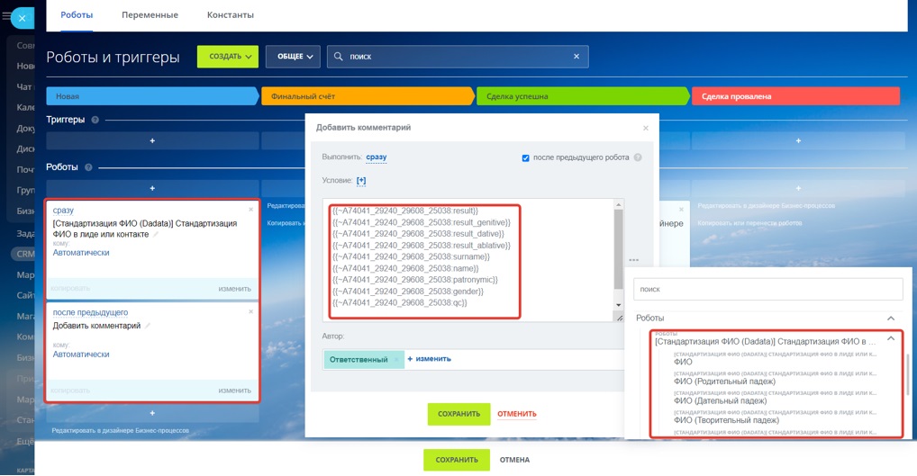Click the help icon beside после предыдущего робота
The image size is (917, 476).
pyautogui.click(x=638, y=157)
